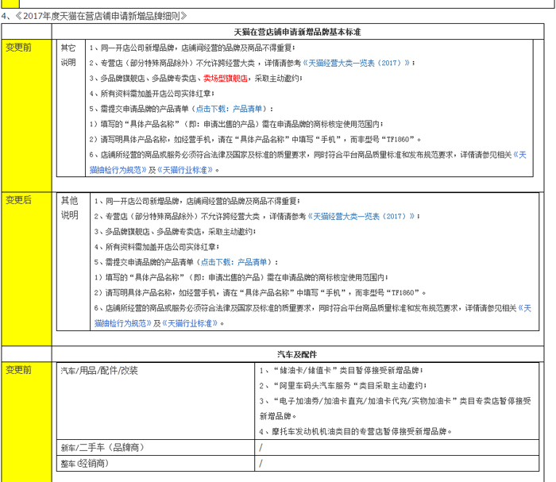Viewport: 556px width, 482px height.
Task: Click line 4、所有资料需加盖开店公司实体红章 in 变更前
Action: [x=152, y=94]
